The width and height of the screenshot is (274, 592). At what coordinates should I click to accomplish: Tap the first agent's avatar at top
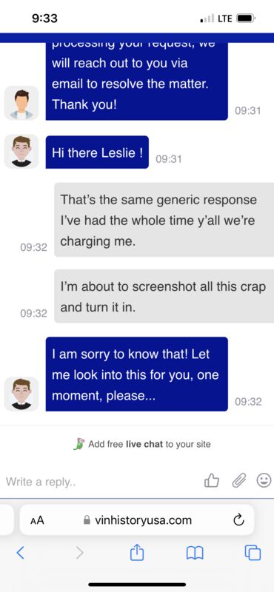pyautogui.click(x=21, y=103)
